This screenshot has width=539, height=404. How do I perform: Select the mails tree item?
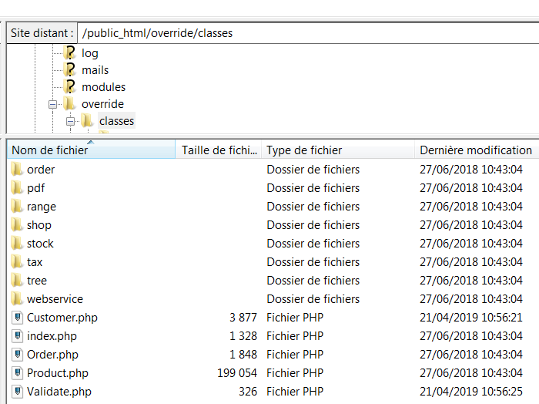pos(95,70)
